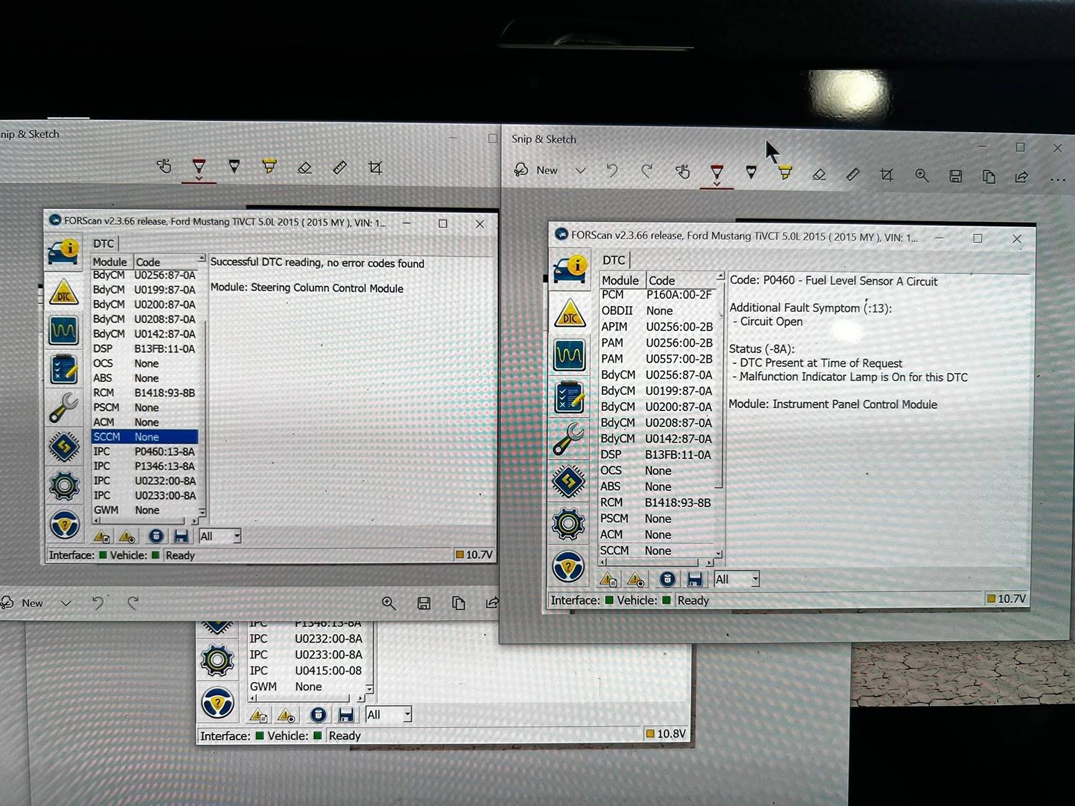The image size is (1075, 806).
Task: Click Code column header in FORScan P0460 window
Action: tap(680, 281)
